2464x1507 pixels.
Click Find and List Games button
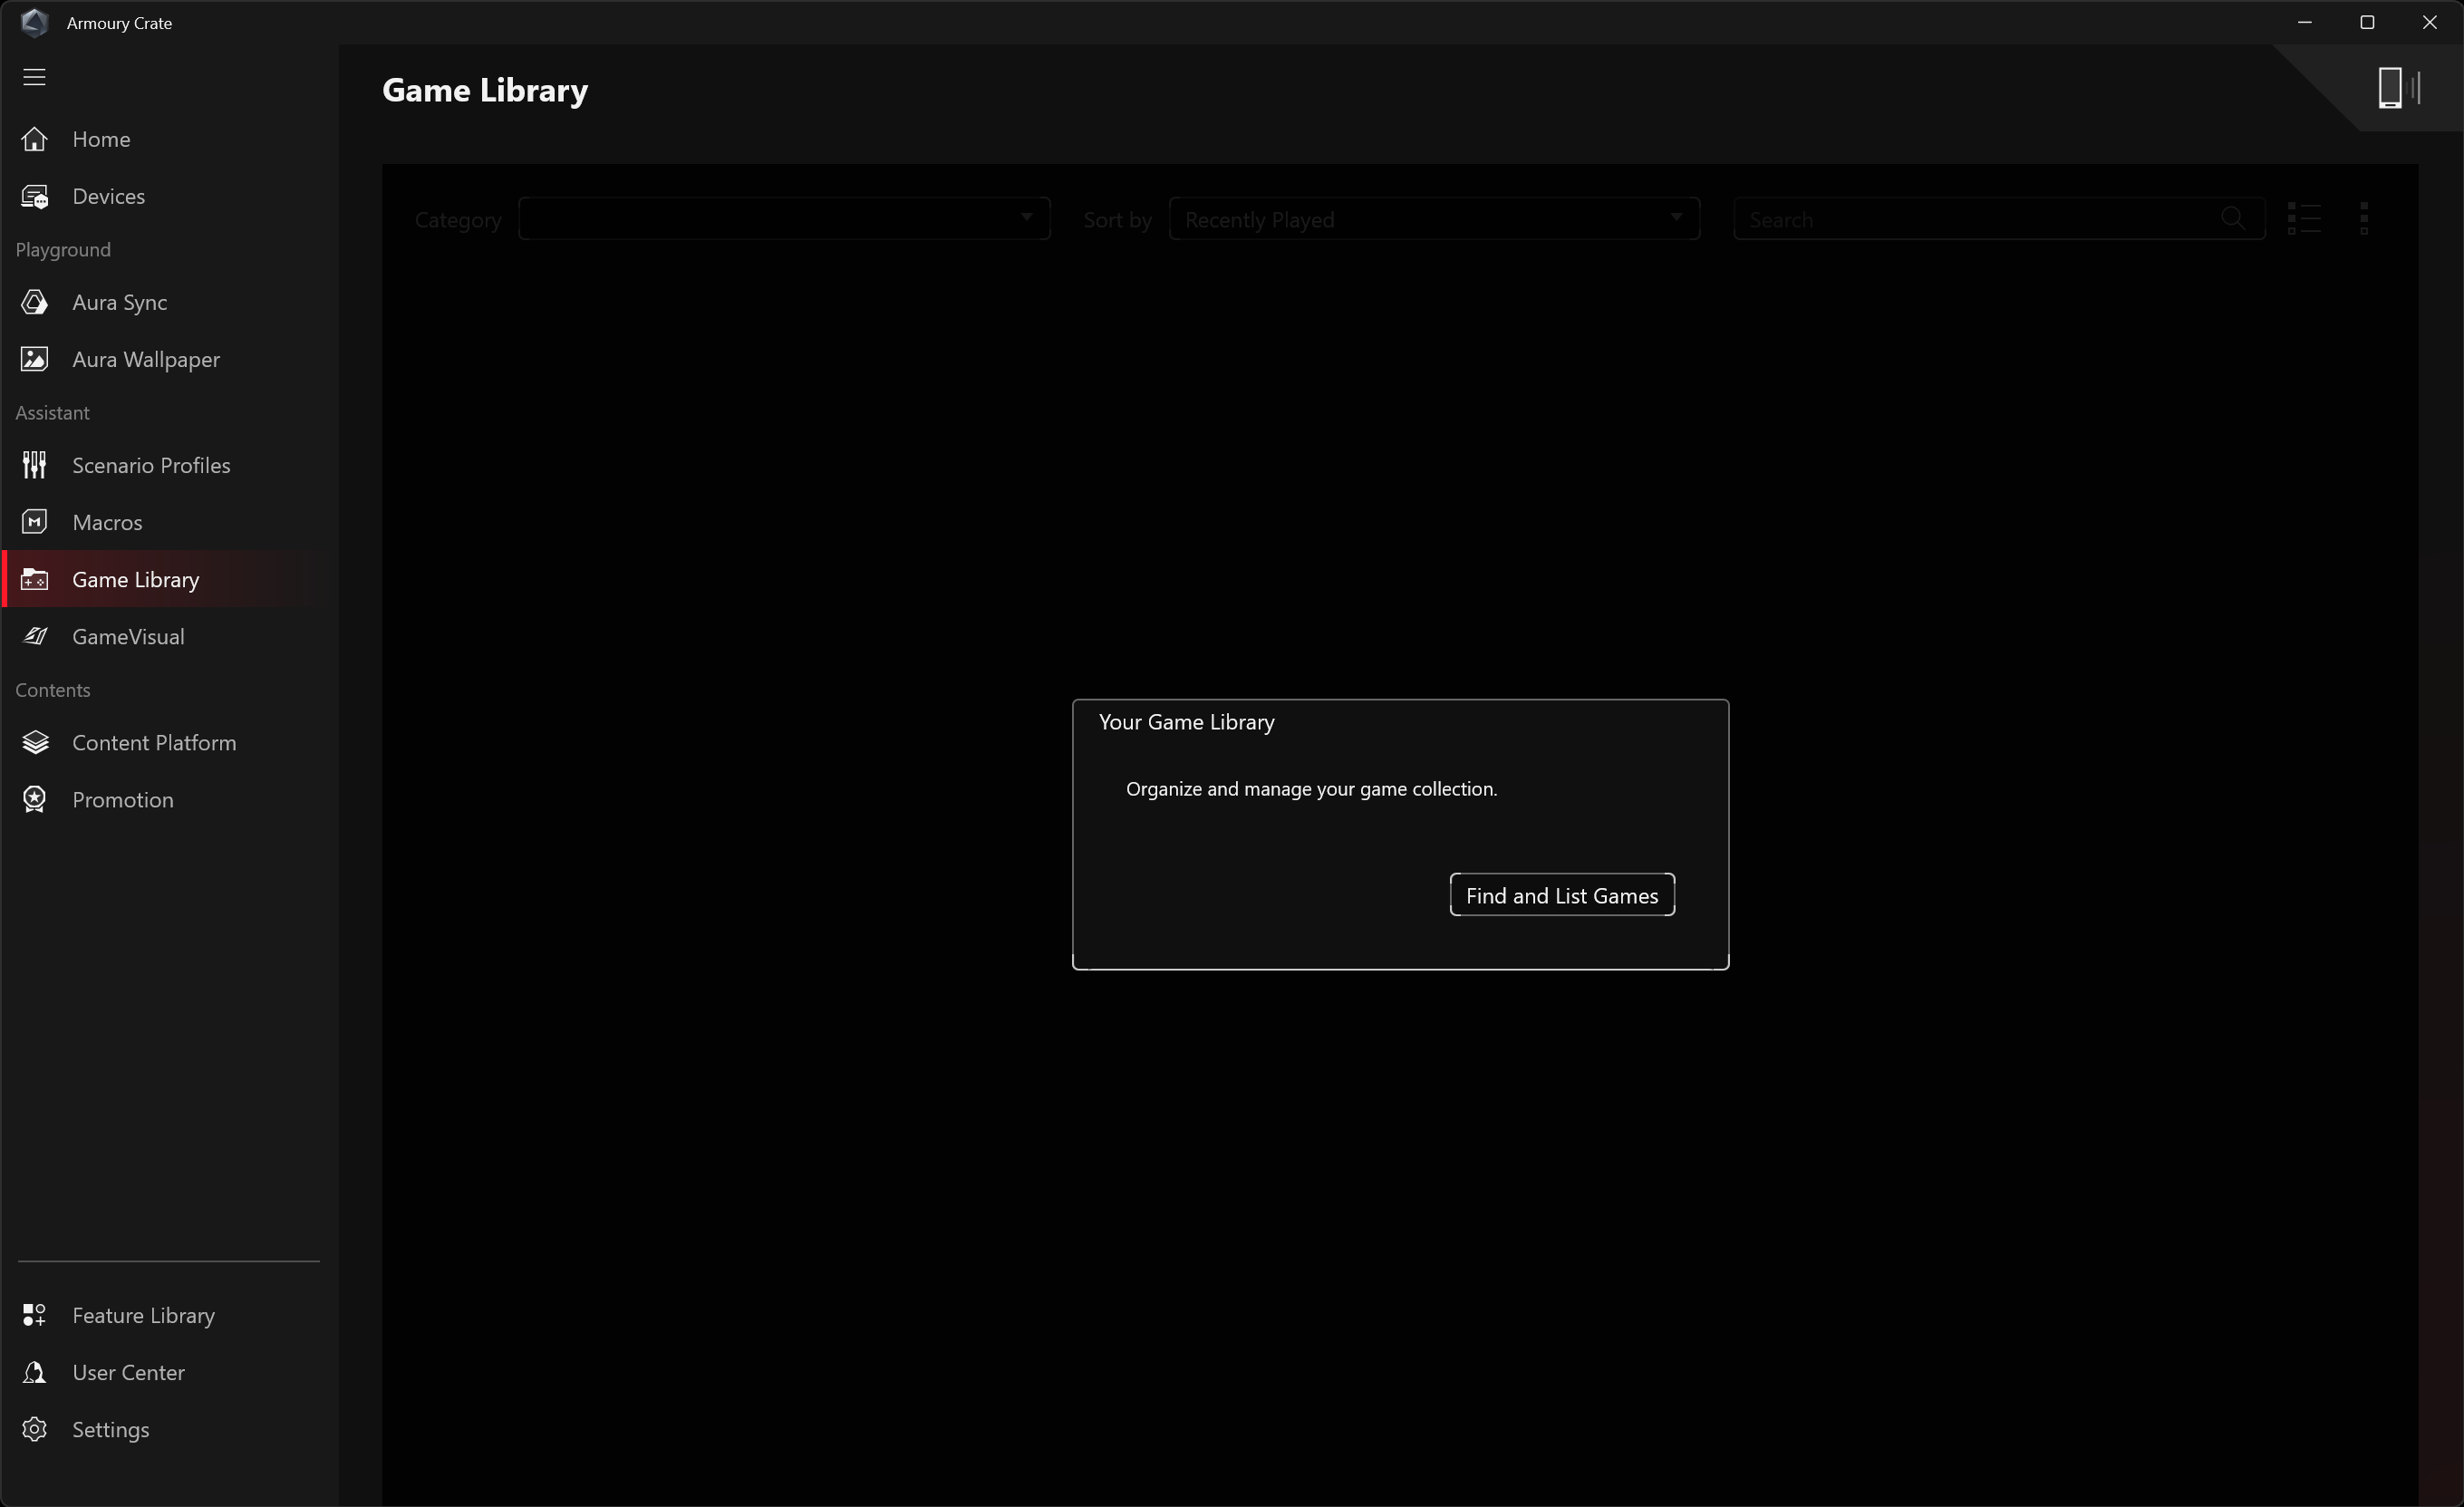pyautogui.click(x=1561, y=895)
